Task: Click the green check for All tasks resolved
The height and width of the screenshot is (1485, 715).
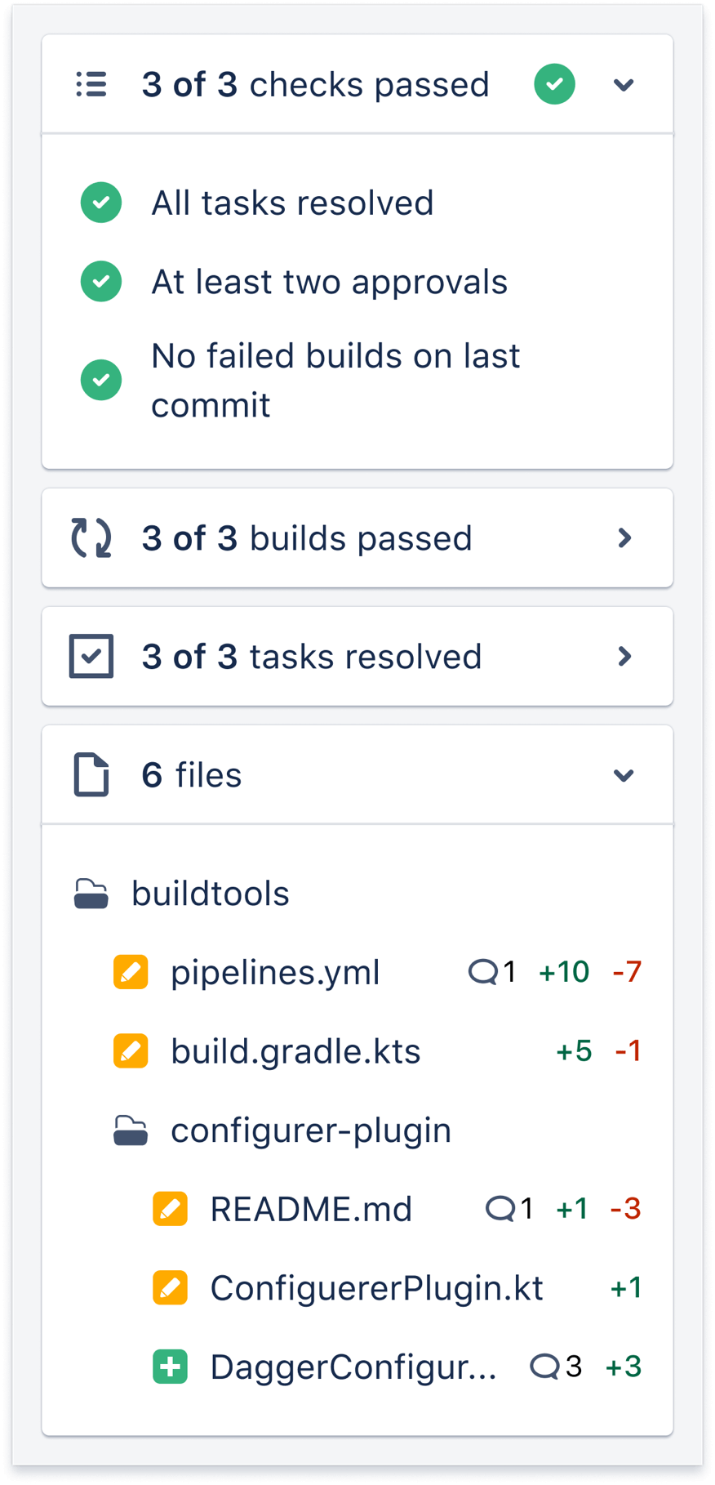Action: point(100,203)
